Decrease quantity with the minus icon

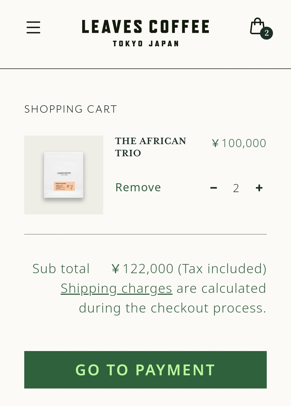(x=214, y=188)
